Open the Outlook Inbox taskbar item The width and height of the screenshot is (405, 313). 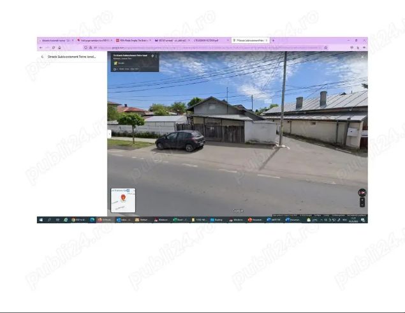point(124,220)
